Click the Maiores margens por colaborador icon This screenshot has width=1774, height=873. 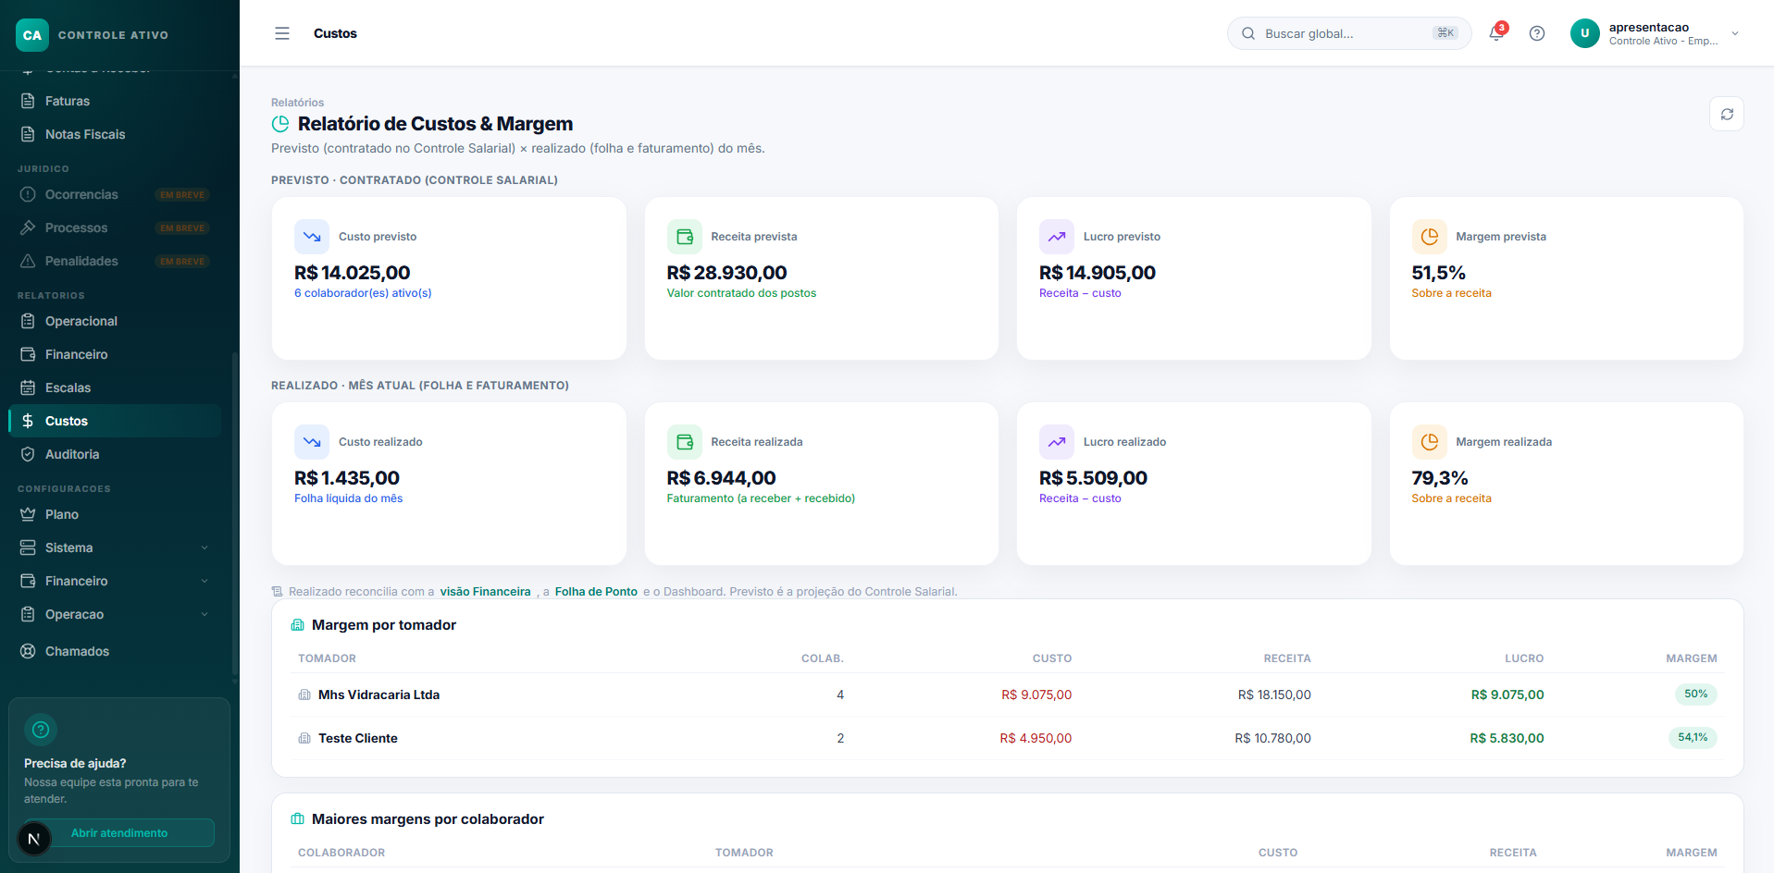[x=297, y=819]
